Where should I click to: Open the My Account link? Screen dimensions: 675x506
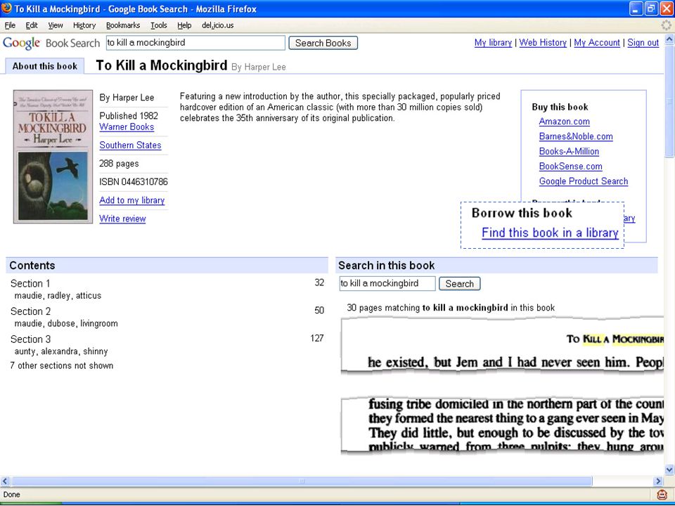597,43
